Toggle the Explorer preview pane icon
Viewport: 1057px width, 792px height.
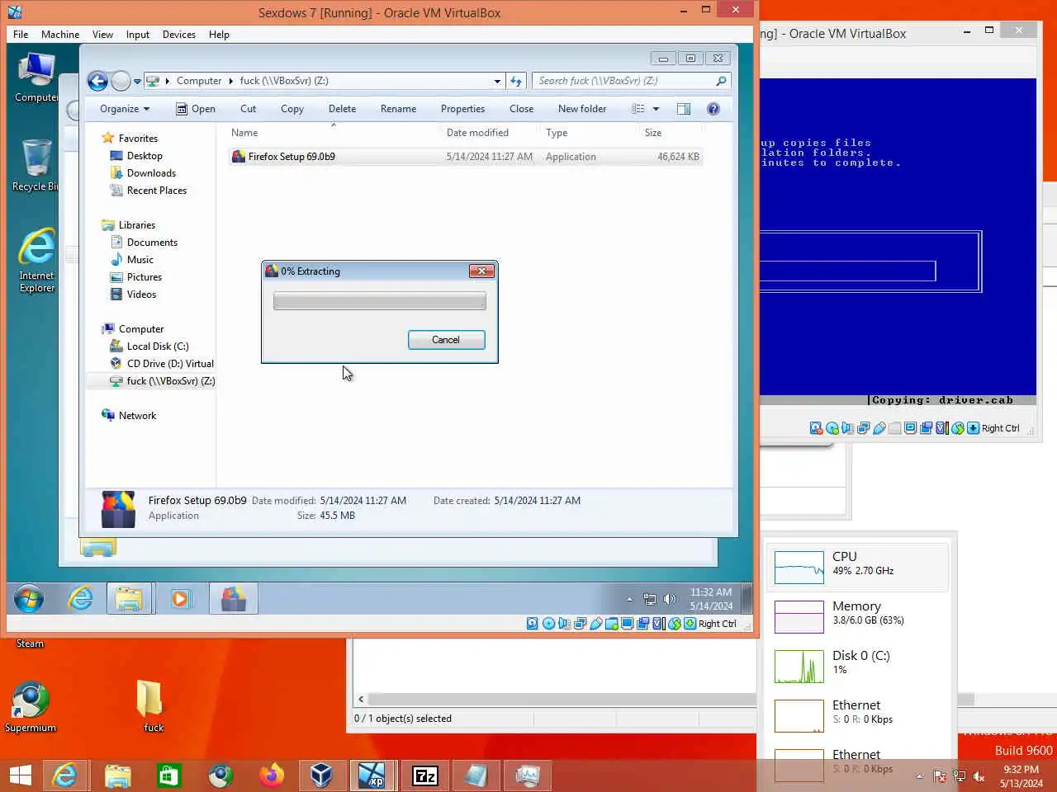[684, 109]
